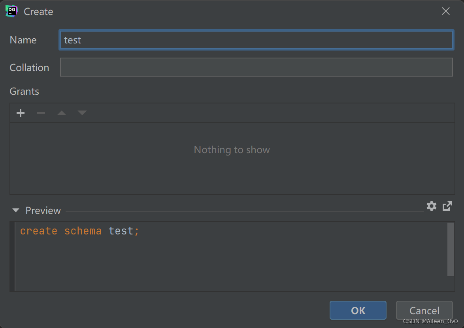Open Preview settings gear icon
The height and width of the screenshot is (328, 464).
coord(431,206)
